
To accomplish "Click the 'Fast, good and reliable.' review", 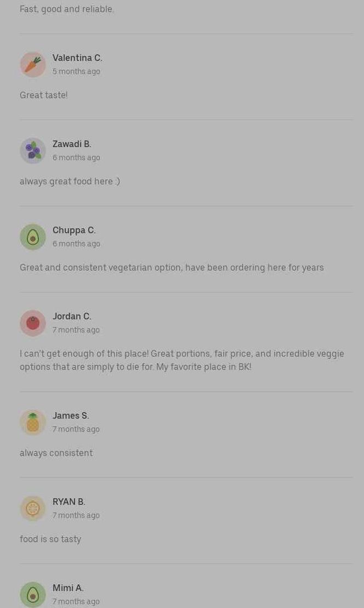I will [67, 9].
